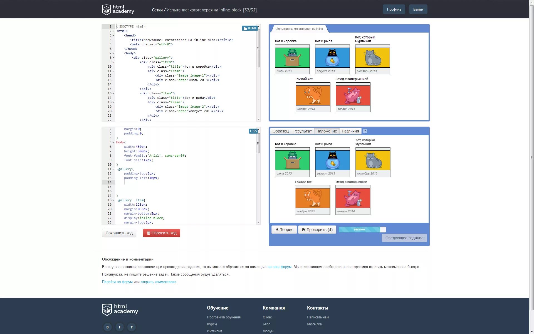Select the Результат tab
Image resolution: width=534 pixels, height=334 pixels.
(302, 131)
